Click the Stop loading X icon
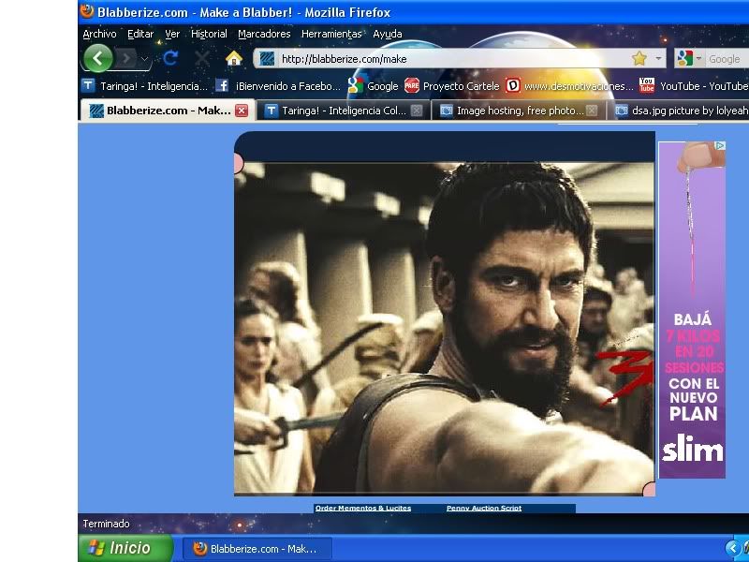Viewport: 749px width, 562px height. coord(202,58)
